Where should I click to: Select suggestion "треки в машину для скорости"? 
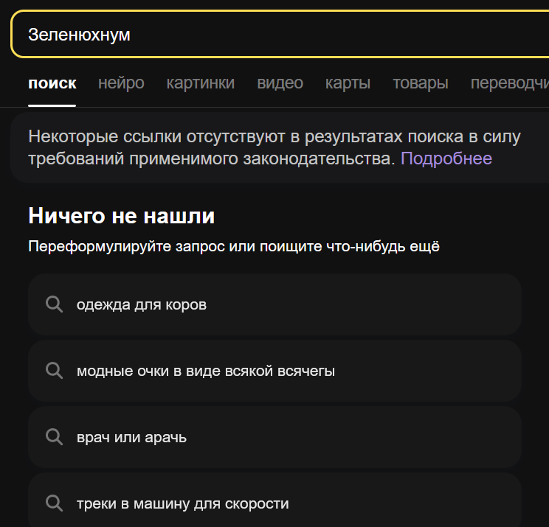coord(182,503)
